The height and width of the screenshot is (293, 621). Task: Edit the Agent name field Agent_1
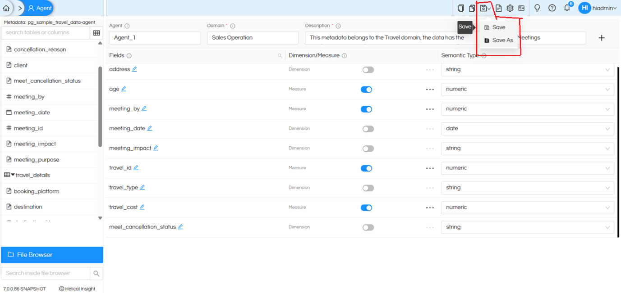155,38
